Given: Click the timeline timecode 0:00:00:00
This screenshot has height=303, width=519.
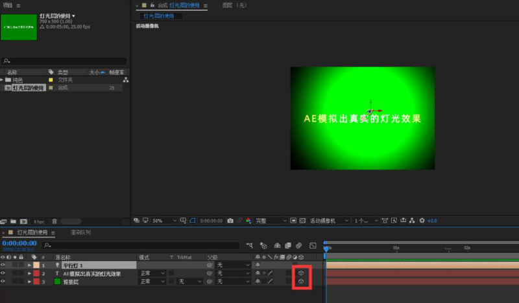Looking at the screenshot, I should [x=19, y=243].
